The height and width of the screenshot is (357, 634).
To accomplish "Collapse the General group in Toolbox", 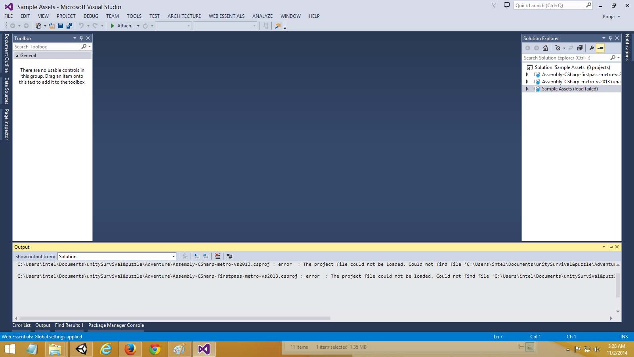I will point(16,56).
